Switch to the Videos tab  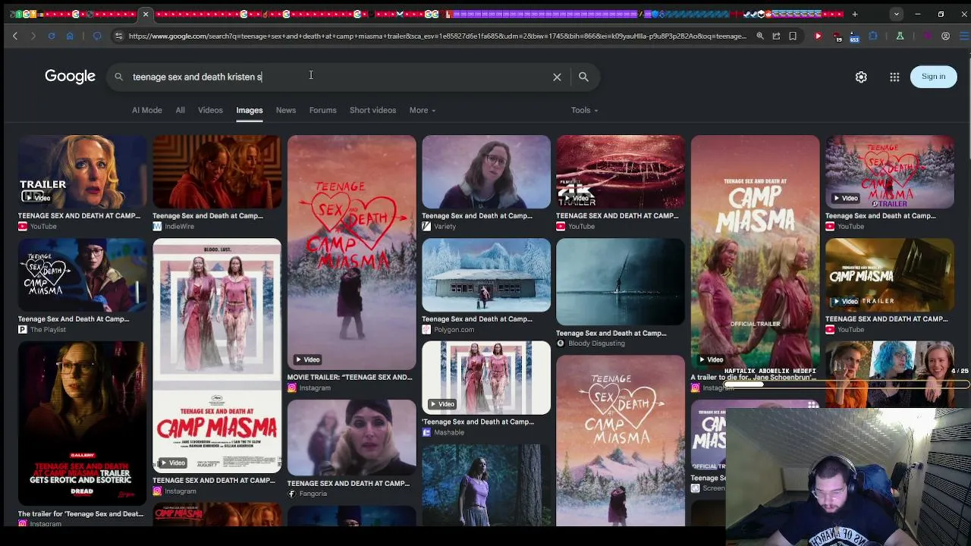click(210, 110)
